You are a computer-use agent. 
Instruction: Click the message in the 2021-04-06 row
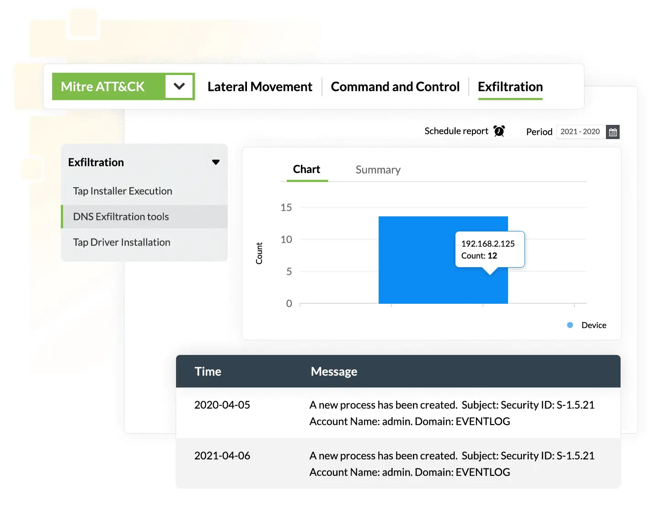452,464
